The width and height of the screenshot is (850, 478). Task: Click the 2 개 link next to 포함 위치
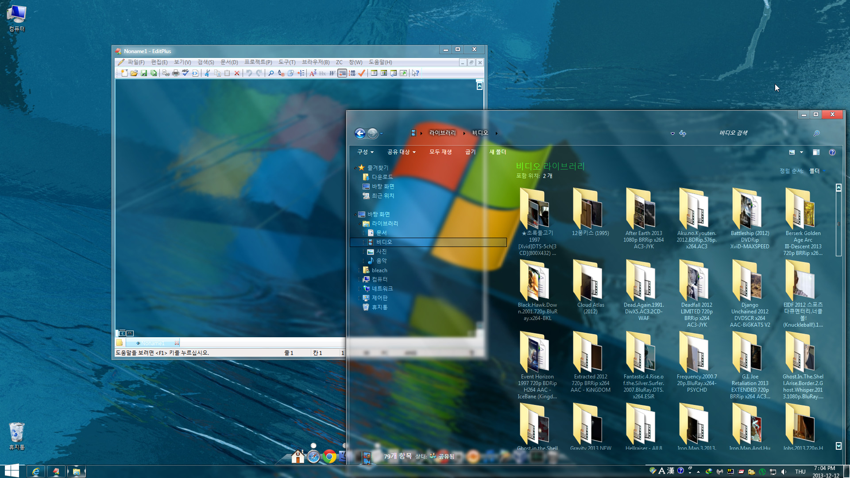pyautogui.click(x=548, y=176)
